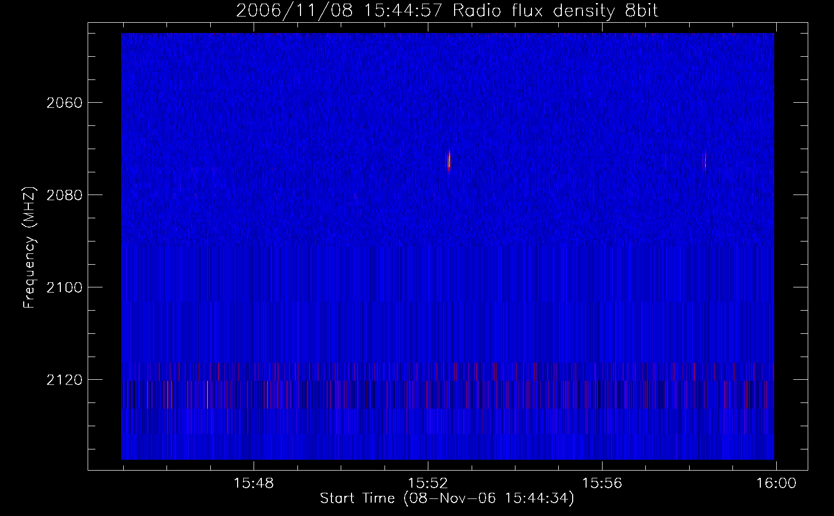Click the bright yellow burst near 15:52
Image resolution: width=834 pixels, height=516 pixels.
point(449,160)
